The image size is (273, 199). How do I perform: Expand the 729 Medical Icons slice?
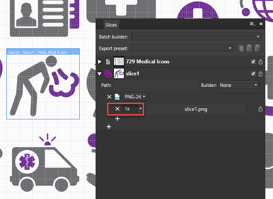(x=100, y=62)
